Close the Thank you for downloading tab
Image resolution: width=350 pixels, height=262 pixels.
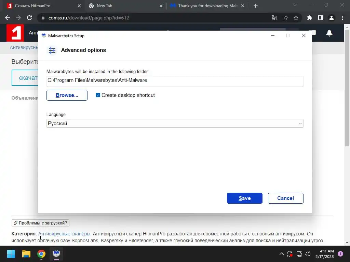tap(243, 6)
